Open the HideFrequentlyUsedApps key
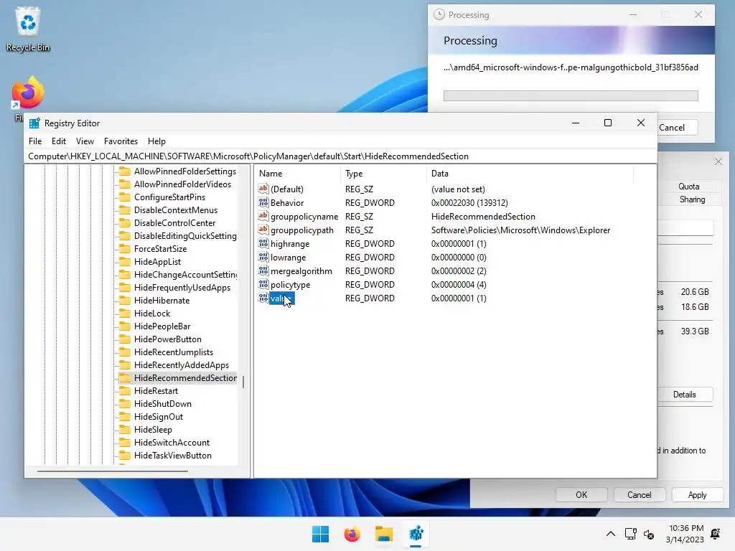The width and height of the screenshot is (735, 551). [182, 287]
